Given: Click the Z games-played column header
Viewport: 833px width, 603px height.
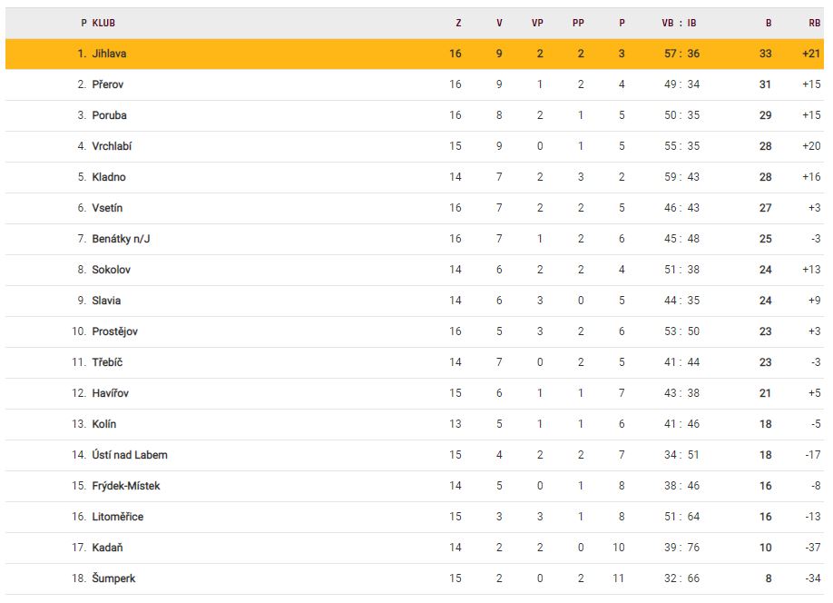Looking at the screenshot, I should click(x=458, y=23).
